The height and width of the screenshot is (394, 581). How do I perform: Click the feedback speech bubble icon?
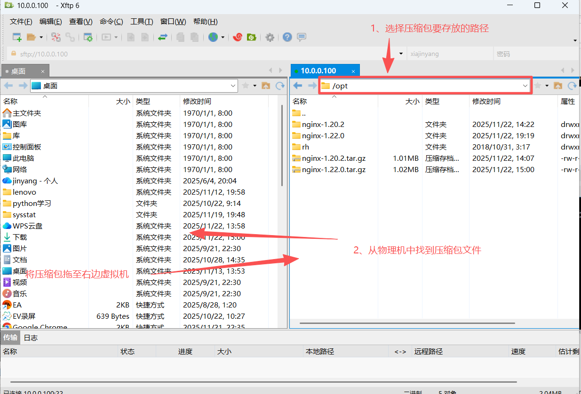(x=302, y=37)
